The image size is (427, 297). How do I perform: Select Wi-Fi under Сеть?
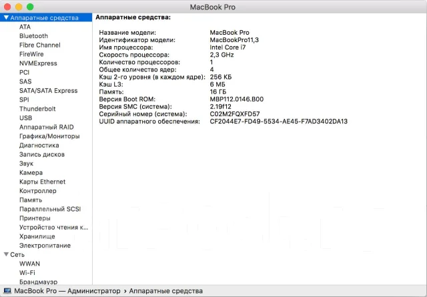coord(27,273)
